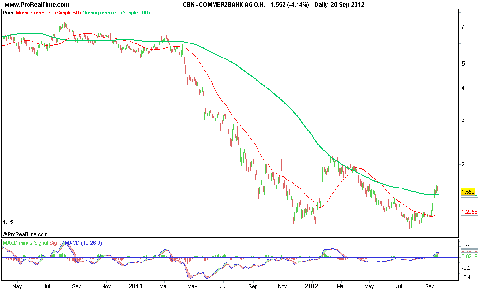Click the 7 price axis label
The width and height of the screenshot is (483, 290).
pyautogui.click(x=463, y=27)
